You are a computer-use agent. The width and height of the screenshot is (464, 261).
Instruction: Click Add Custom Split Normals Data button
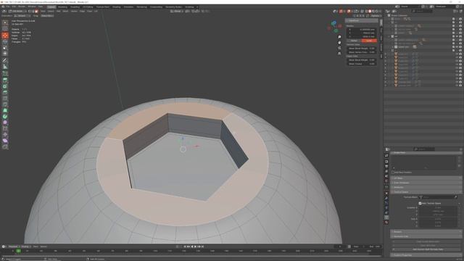(x=428, y=249)
